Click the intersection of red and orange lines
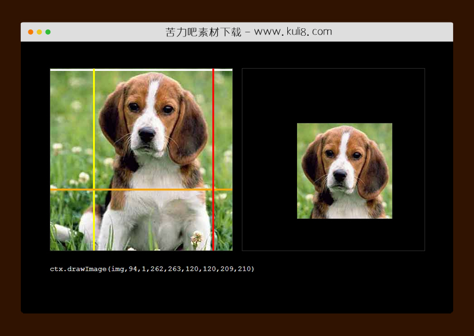Screen dimensions: 474x336 tap(213, 189)
